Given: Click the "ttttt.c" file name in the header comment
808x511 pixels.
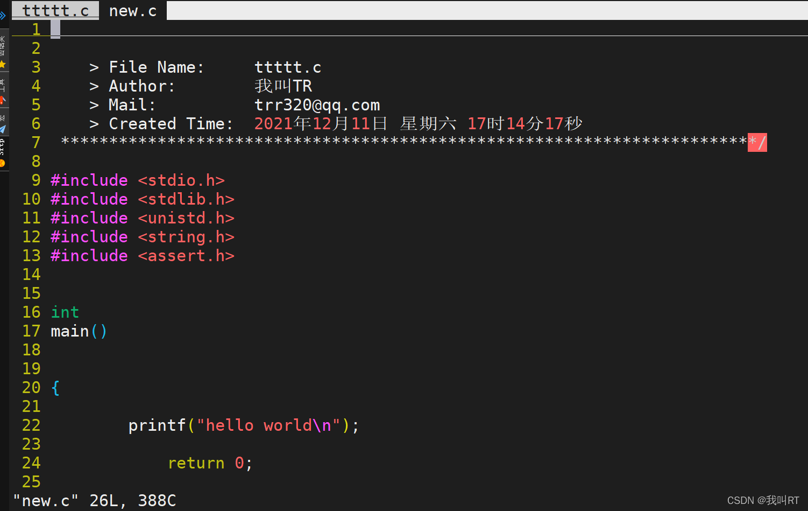Looking at the screenshot, I should click(x=288, y=67).
